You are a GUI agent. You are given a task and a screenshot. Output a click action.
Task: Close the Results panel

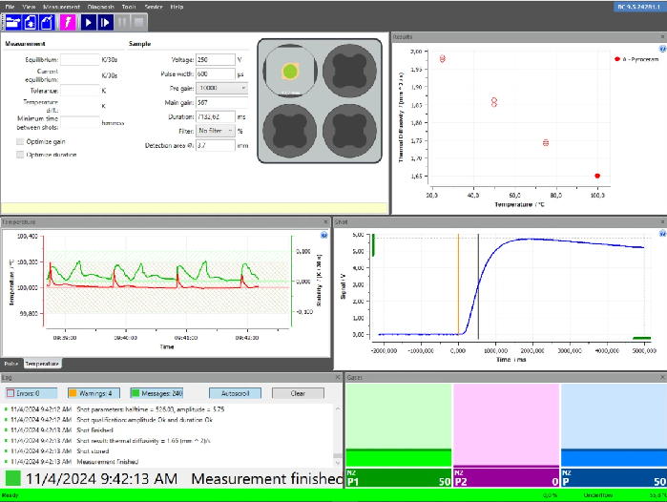[x=663, y=37]
